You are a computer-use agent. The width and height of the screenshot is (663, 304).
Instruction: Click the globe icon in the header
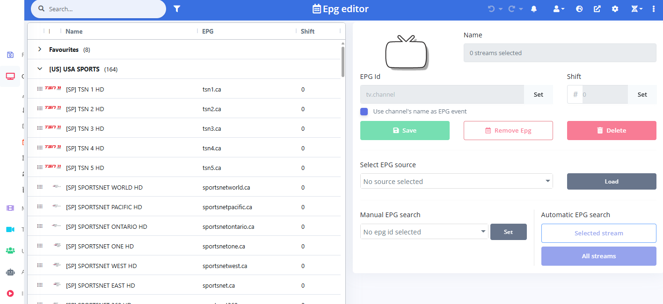[579, 8]
